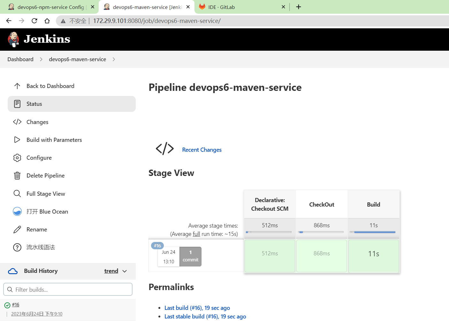The image size is (449, 321).
Task: Expand the devops6-maven-service breadcrumb chevron
Action: coord(114,59)
